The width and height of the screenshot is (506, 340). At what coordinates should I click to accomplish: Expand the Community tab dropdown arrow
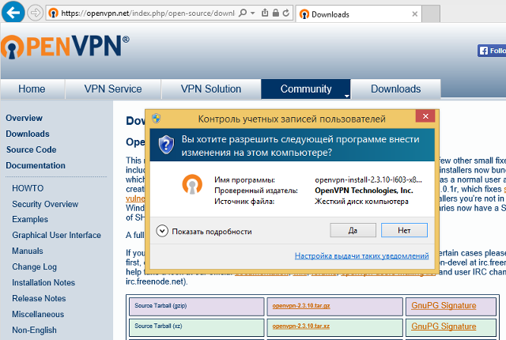point(346,96)
